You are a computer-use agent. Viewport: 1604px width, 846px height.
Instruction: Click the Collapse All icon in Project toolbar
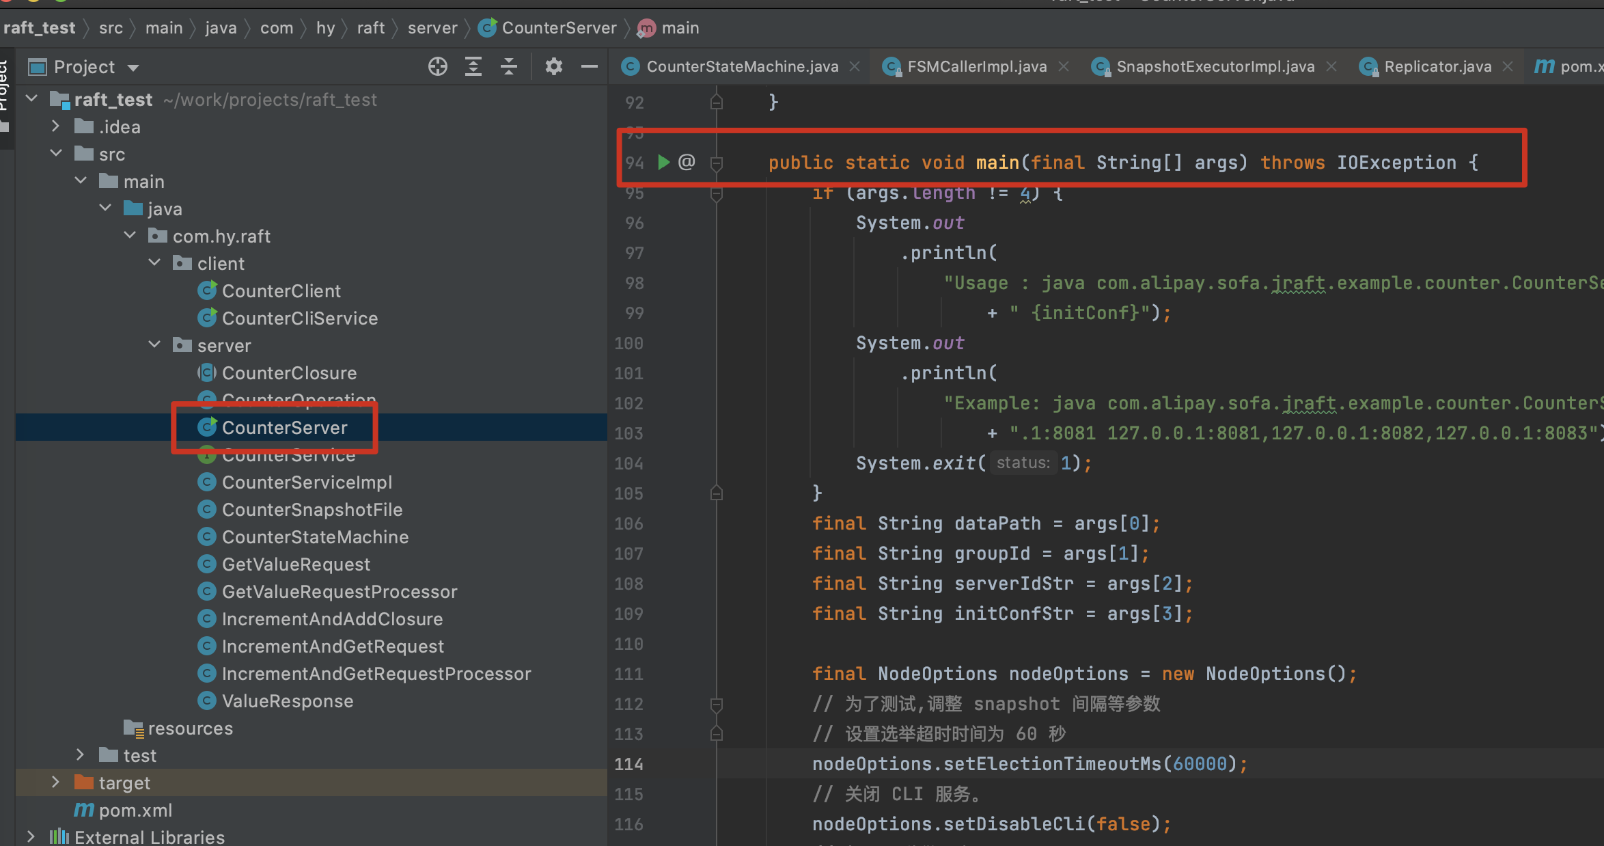click(508, 66)
